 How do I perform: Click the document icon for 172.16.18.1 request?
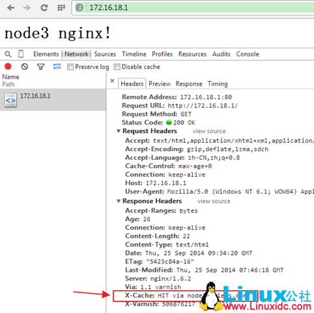[10, 100]
